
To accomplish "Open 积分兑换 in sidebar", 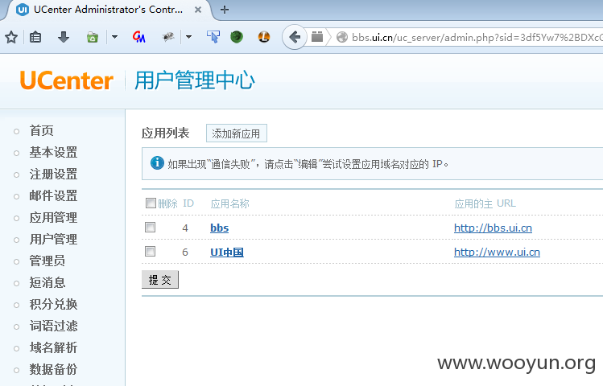I will click(53, 304).
